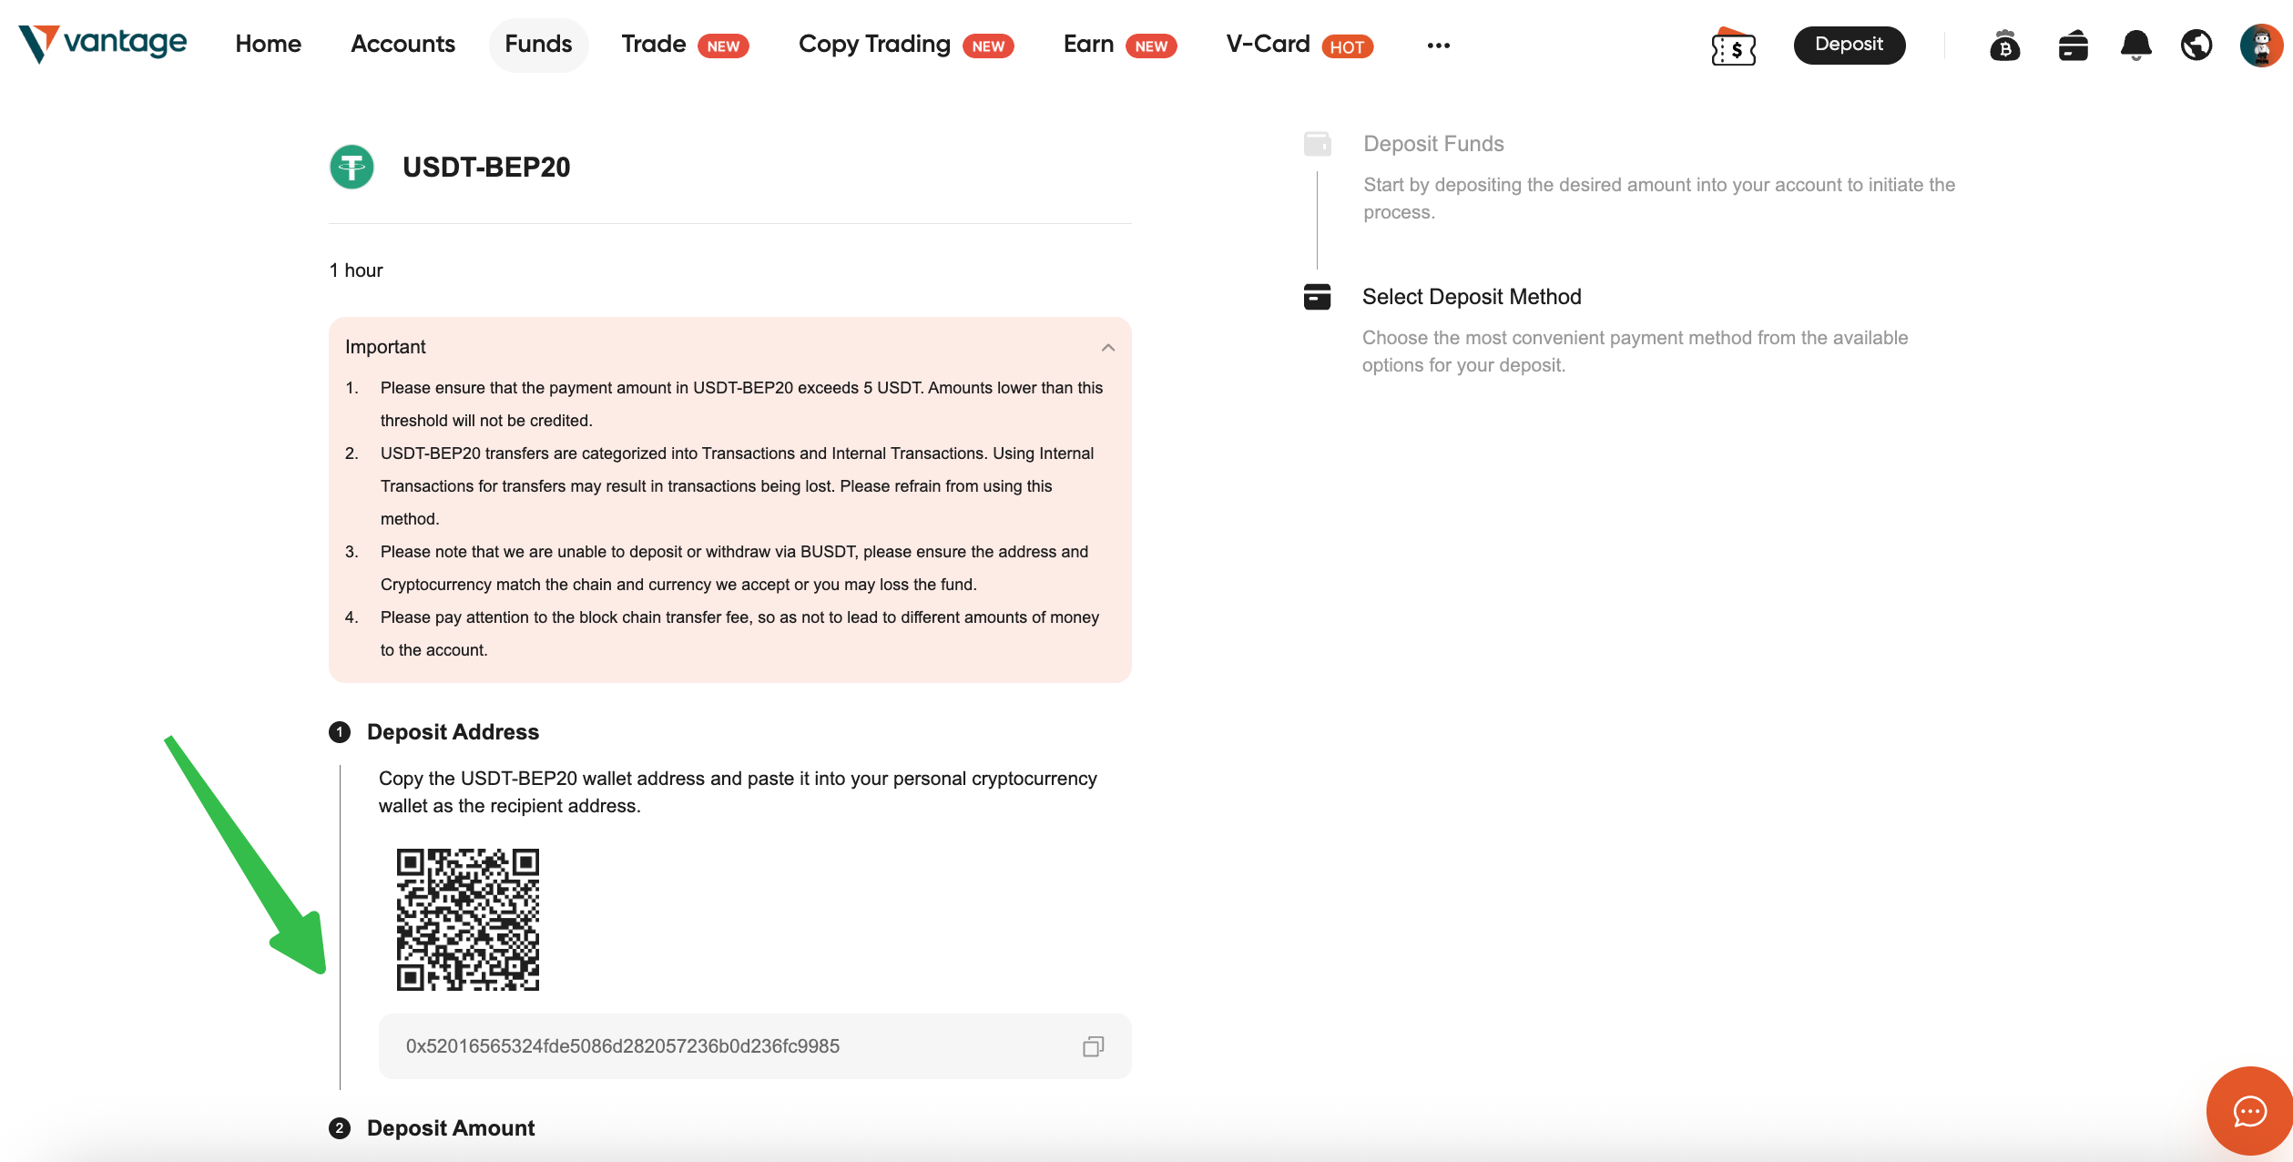The image size is (2293, 1162).
Task: Click the block chain transfer fee note
Action: pos(739,634)
